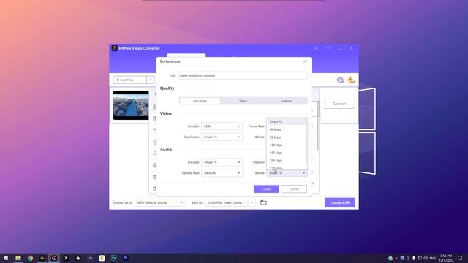
Task: Open the Convert all to format dropdown
Action: [160, 202]
